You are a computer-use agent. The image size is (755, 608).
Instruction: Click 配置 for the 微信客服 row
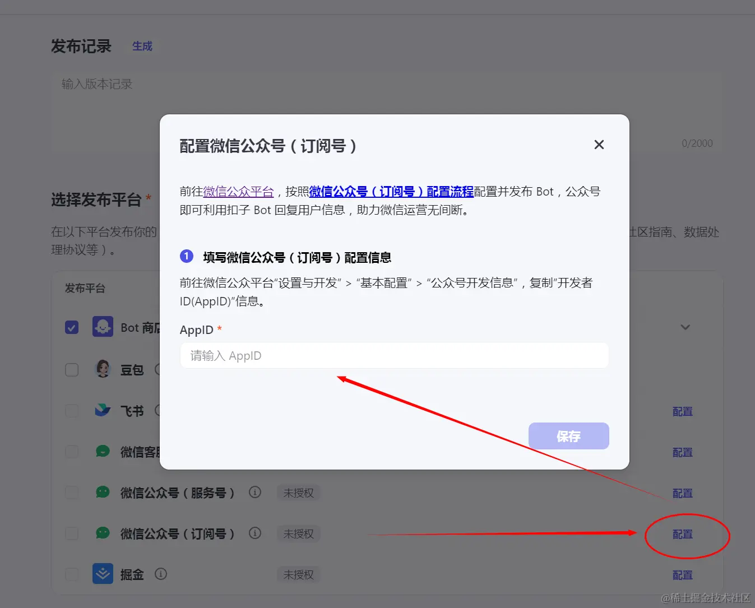point(682,452)
